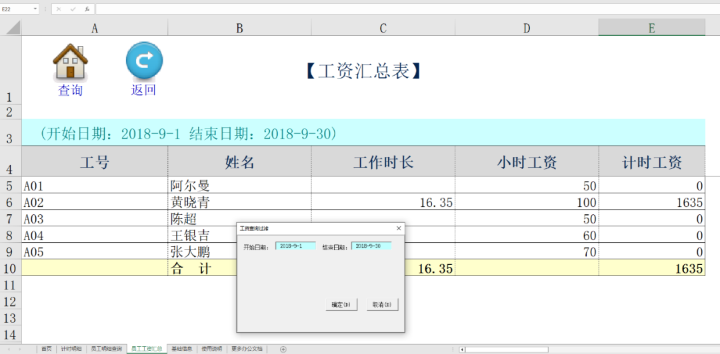The height and width of the screenshot is (354, 720).
Task: Click the 开始日期 input field
Action: [x=295, y=246]
